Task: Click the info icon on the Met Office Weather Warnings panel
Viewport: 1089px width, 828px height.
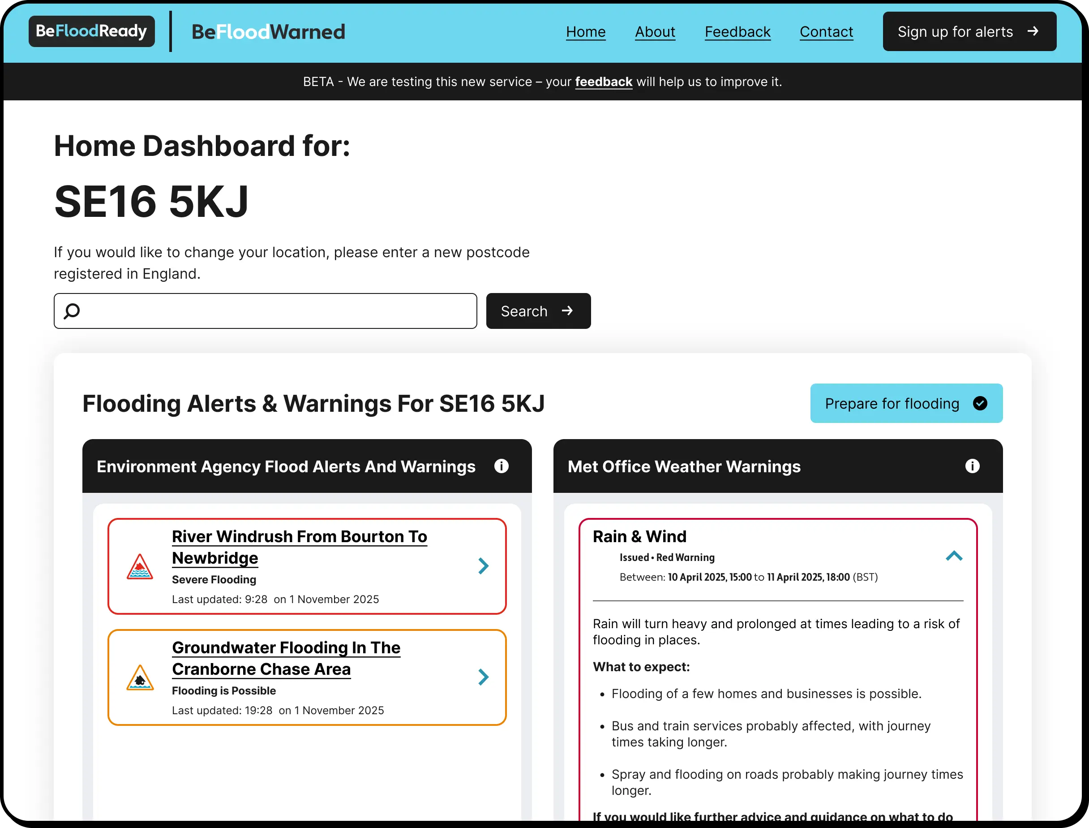Action: (x=972, y=466)
